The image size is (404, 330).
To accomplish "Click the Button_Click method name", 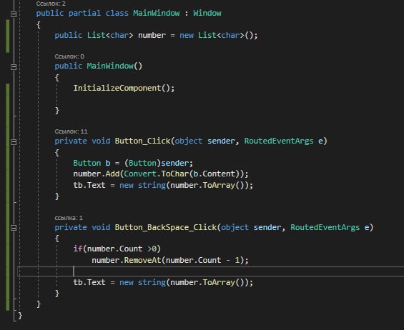I will (x=142, y=141).
